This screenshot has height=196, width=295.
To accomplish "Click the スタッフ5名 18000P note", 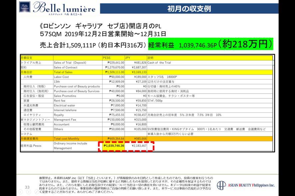I will pyautogui.click(x=162, y=77).
